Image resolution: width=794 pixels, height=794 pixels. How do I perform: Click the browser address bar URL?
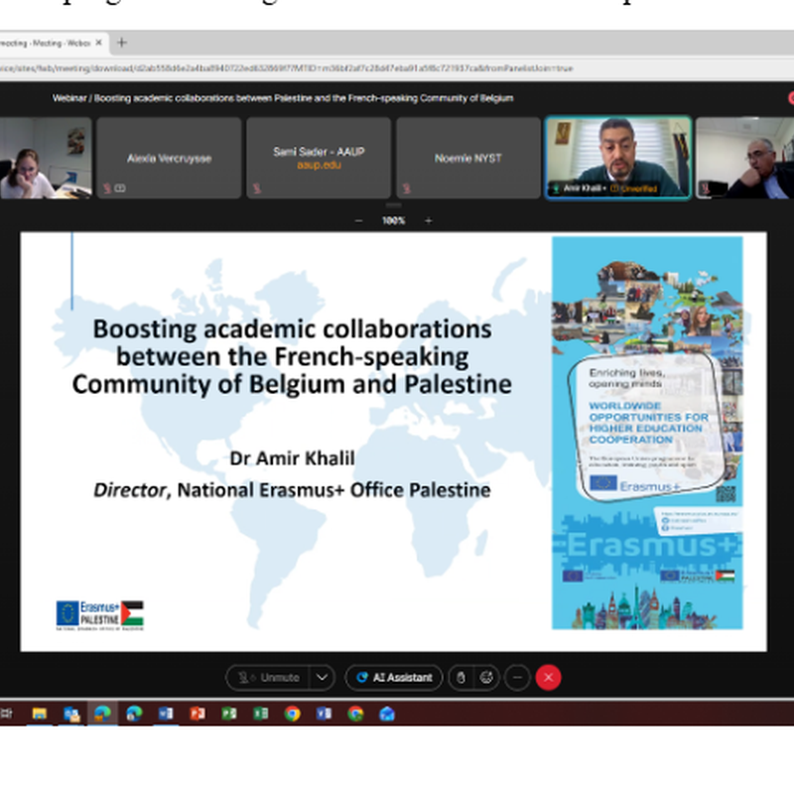tap(298, 68)
